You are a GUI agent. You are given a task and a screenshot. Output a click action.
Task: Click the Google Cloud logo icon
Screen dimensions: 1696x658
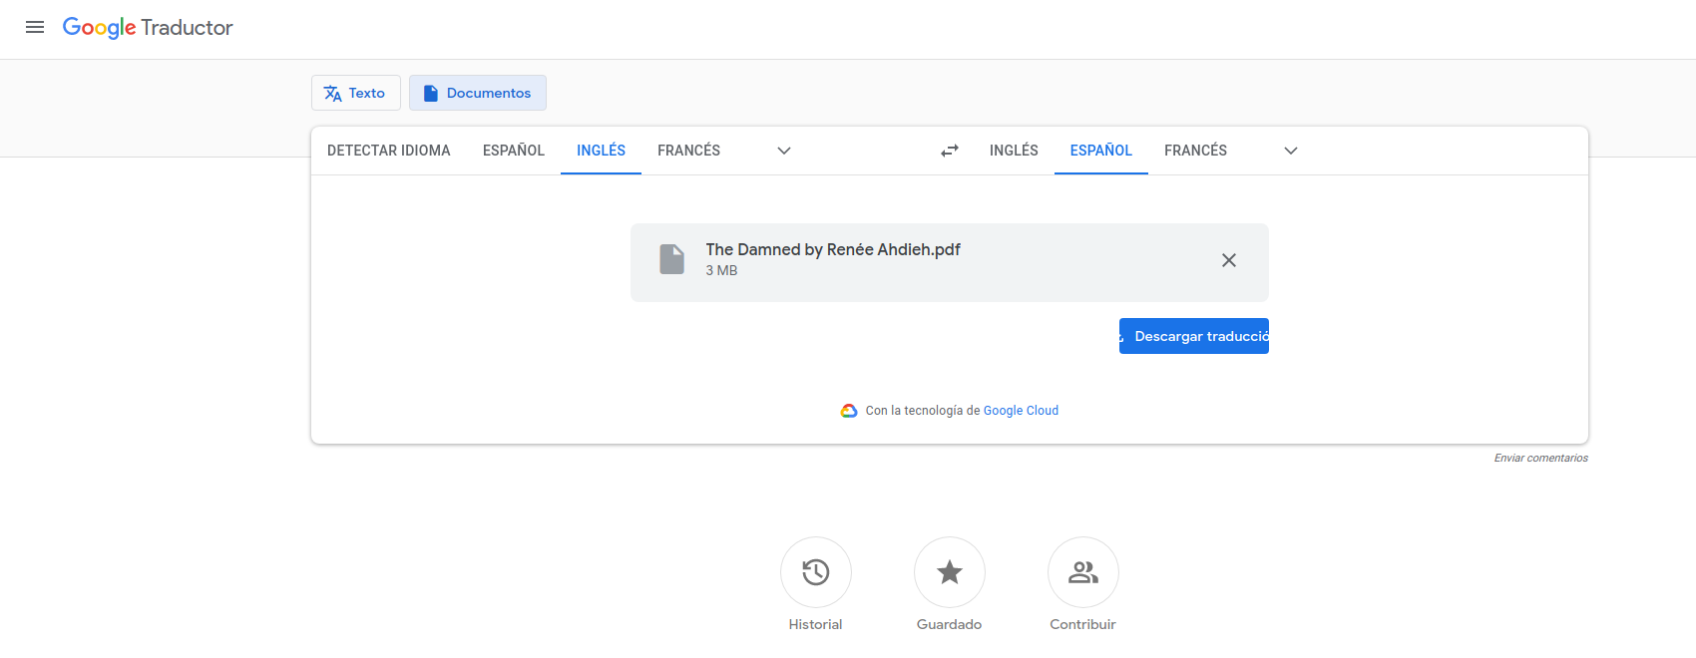[849, 411]
